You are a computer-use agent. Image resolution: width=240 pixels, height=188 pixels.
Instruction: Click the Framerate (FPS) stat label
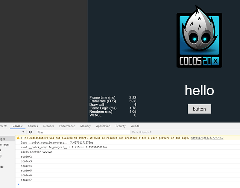click(x=103, y=101)
